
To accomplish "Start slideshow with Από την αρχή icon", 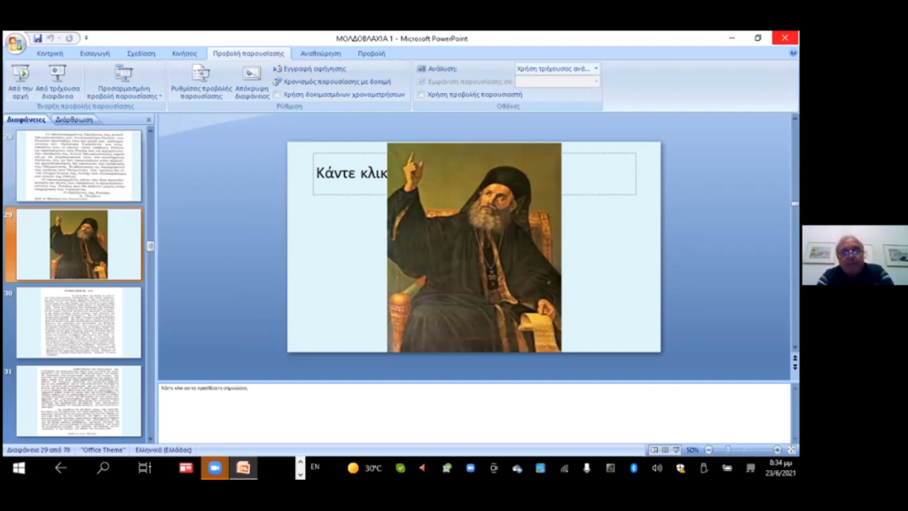I will point(20,75).
